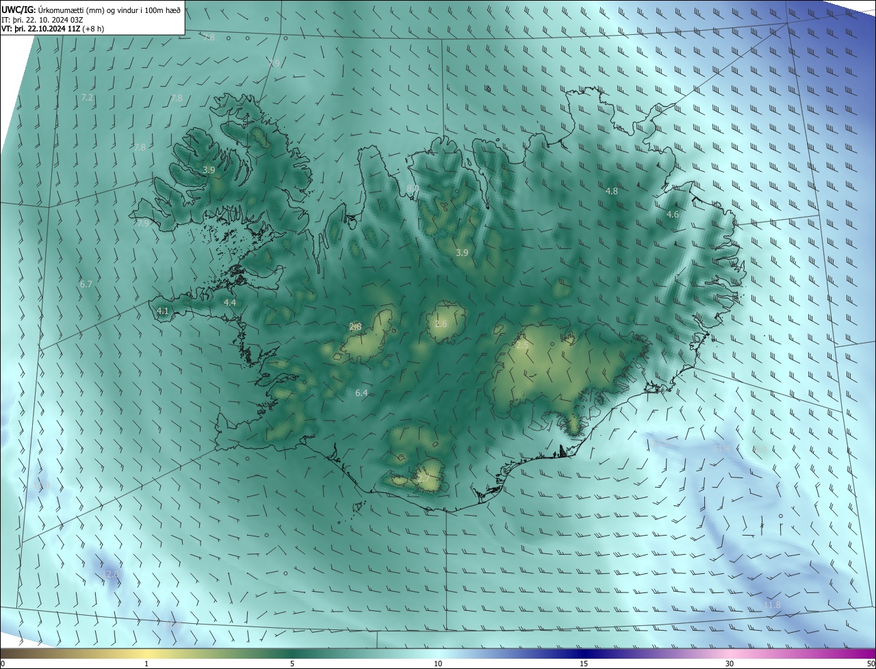Click the colorbar tick label 0
This screenshot has height=669, width=876.
click(x=2, y=664)
